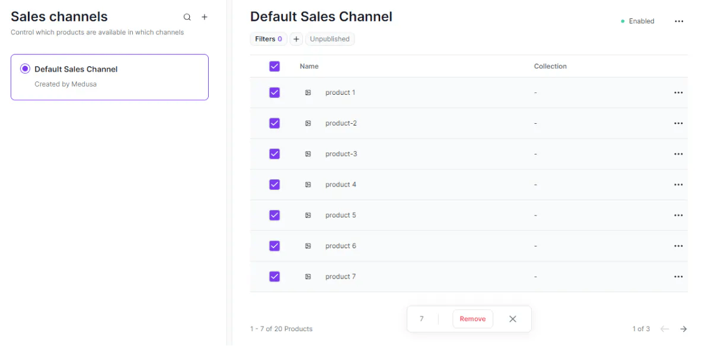Open product 1 by its name
Viewport: 702px width, 346px height.
[340, 92]
